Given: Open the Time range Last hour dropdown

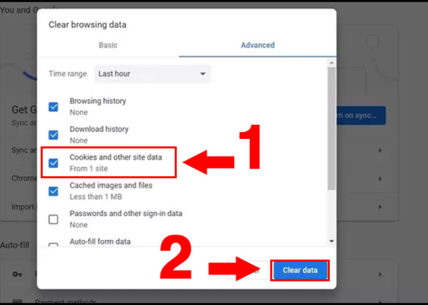Looking at the screenshot, I should pyautogui.click(x=152, y=74).
